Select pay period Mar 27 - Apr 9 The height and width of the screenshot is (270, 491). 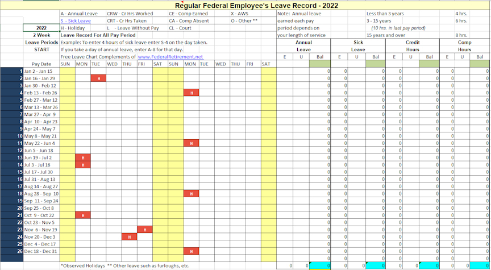pos(41,114)
